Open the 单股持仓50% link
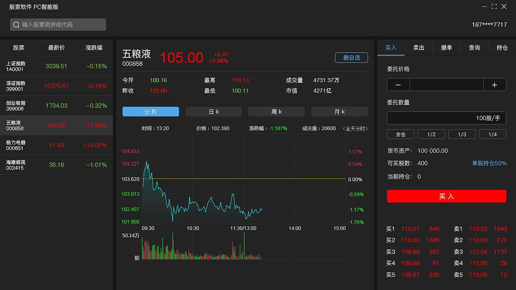516x290 pixels. click(489, 163)
